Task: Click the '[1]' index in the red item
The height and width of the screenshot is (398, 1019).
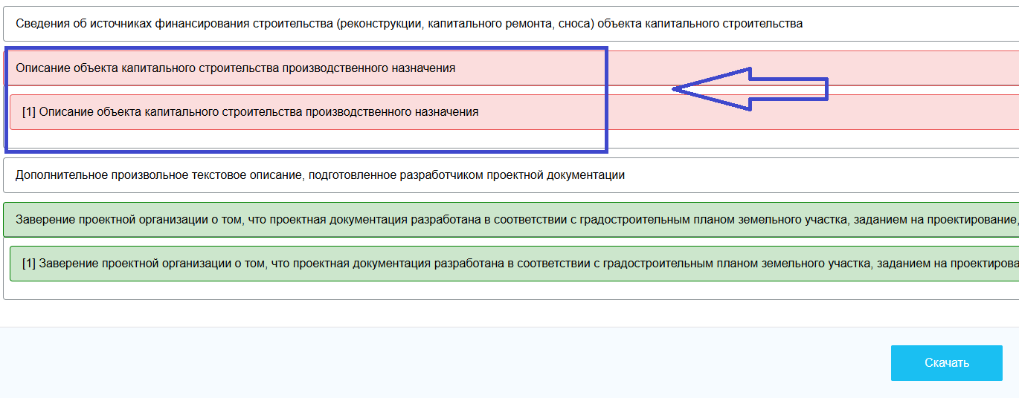Action: [29, 112]
